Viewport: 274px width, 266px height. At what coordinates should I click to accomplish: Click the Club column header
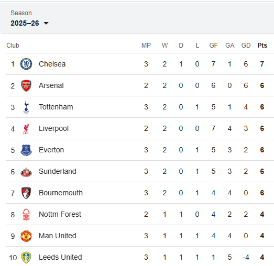point(13,46)
